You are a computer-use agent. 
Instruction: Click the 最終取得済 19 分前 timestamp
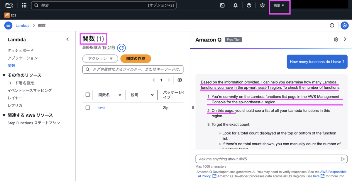click(99, 47)
